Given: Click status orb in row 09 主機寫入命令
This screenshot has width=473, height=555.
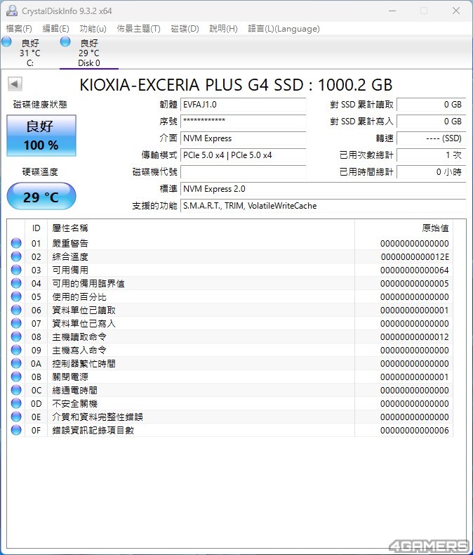Looking at the screenshot, I should 16,350.
